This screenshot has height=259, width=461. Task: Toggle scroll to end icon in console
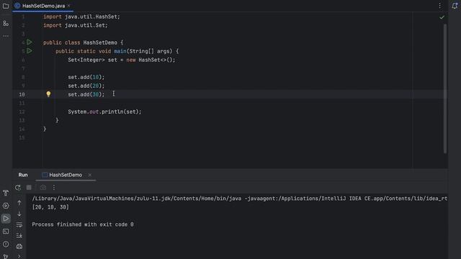pos(19,235)
